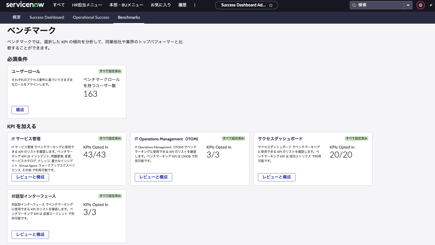Open the 履歴 menu

tap(182, 5)
